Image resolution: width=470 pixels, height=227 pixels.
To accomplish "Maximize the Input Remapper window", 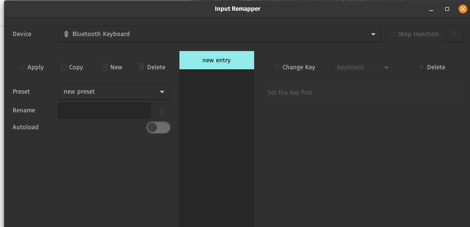I will coord(447,9).
